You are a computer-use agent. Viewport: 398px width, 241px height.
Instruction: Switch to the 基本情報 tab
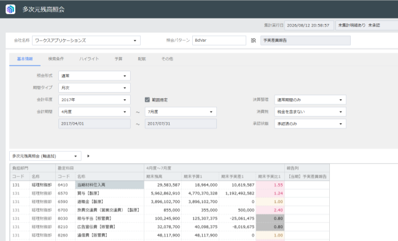click(25, 59)
